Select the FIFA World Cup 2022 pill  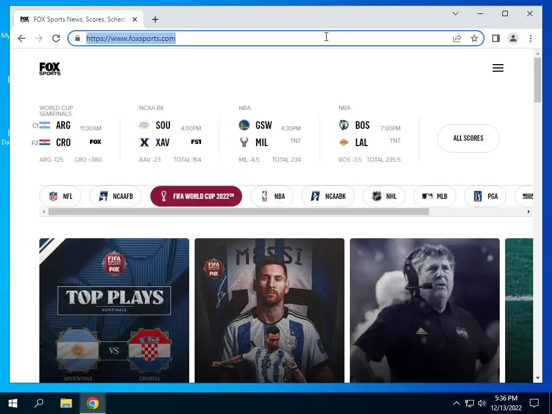(196, 196)
